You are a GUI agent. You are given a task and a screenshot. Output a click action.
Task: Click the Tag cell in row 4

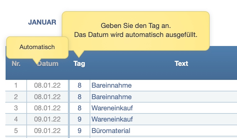(79, 119)
